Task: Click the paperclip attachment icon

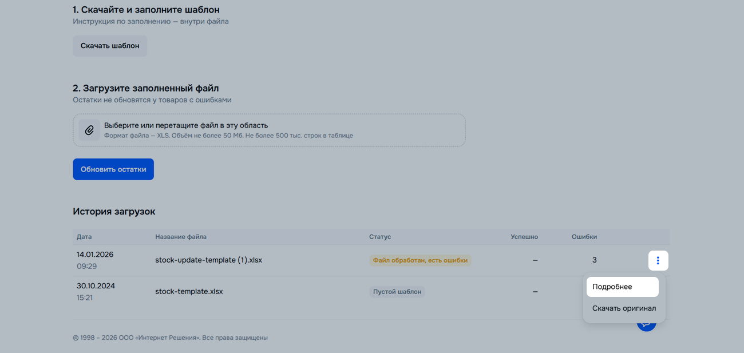Action: 89,130
